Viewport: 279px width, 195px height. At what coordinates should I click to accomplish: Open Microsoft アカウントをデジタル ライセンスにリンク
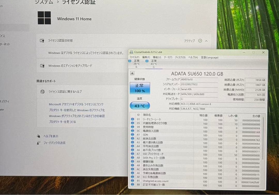(76, 104)
